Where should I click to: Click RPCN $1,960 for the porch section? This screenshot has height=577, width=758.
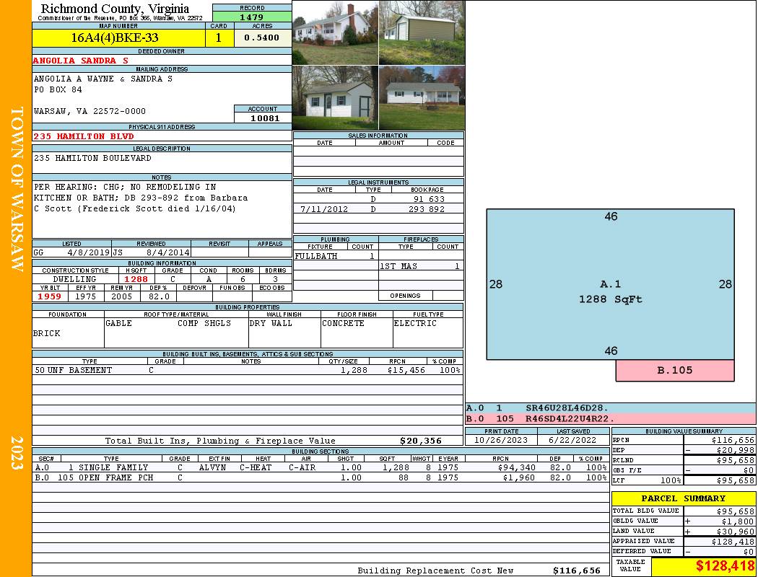[x=519, y=477]
